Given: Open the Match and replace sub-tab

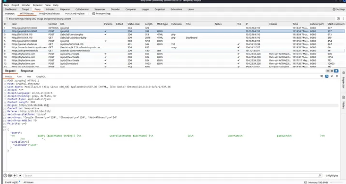Looking at the screenshot, I should pos(75,14).
